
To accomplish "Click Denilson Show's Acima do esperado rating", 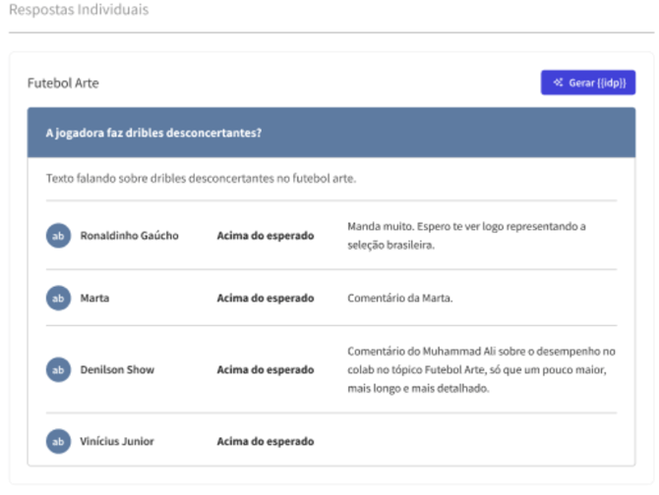I will pyautogui.click(x=266, y=369).
